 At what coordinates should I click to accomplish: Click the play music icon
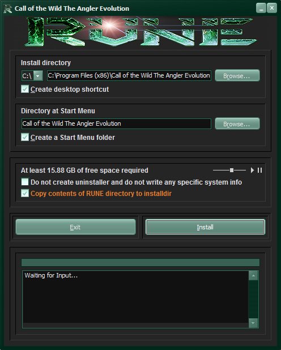pos(252,170)
